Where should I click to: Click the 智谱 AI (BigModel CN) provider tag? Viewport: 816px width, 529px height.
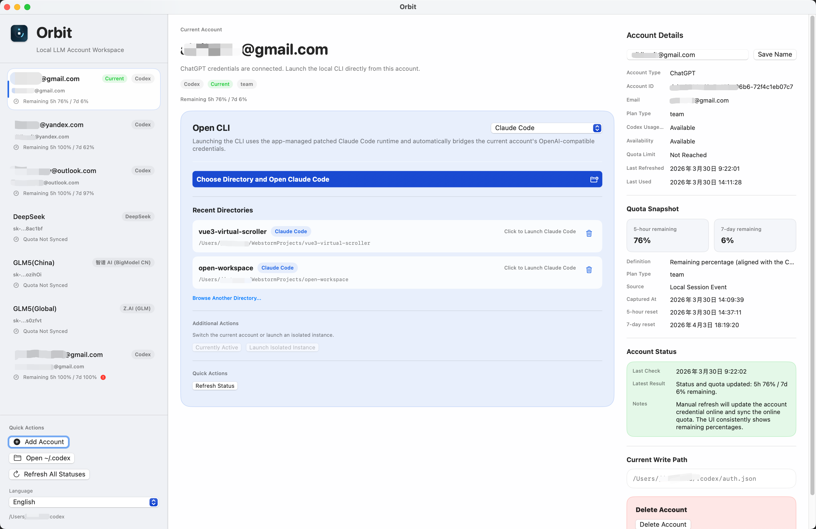(x=123, y=263)
